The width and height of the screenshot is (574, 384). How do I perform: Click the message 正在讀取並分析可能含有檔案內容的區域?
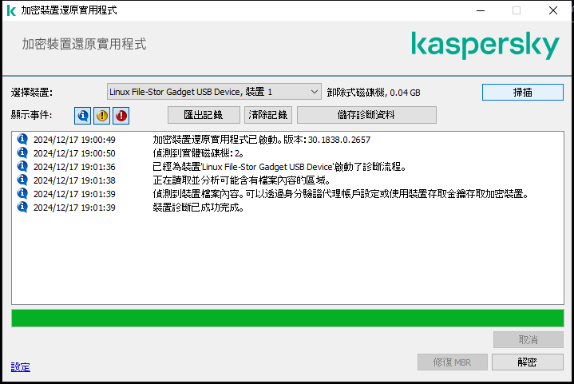point(241,180)
